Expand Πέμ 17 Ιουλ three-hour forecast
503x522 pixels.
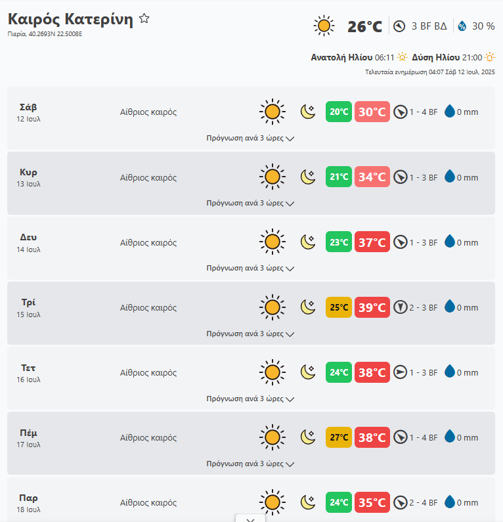[x=250, y=464]
